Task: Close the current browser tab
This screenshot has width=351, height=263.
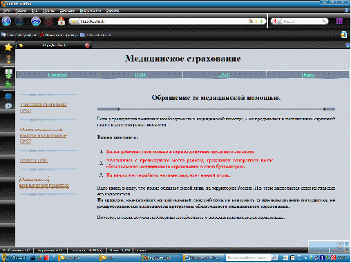Action: (87, 45)
